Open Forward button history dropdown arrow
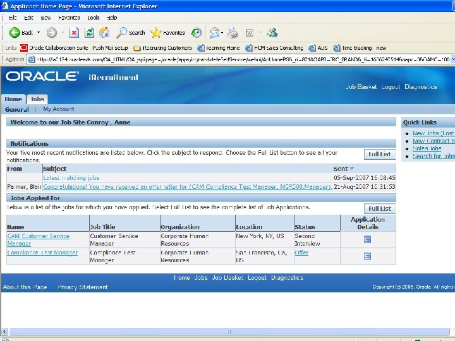The height and width of the screenshot is (341, 455). (63, 32)
